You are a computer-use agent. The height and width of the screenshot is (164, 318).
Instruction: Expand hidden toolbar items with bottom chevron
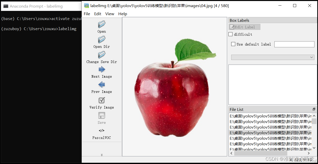coord(102,155)
